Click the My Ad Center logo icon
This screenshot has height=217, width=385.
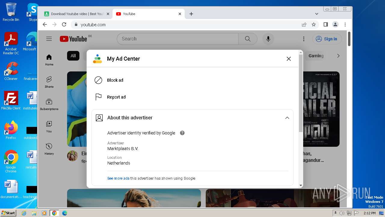(x=97, y=59)
